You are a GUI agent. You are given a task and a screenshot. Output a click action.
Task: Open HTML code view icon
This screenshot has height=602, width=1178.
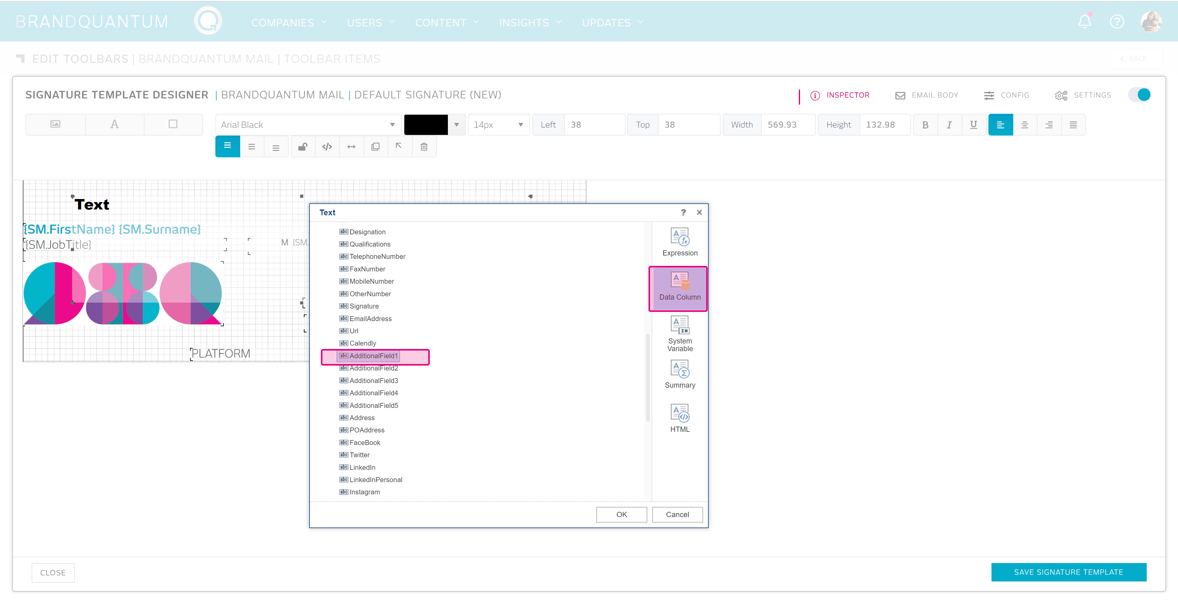click(x=327, y=147)
